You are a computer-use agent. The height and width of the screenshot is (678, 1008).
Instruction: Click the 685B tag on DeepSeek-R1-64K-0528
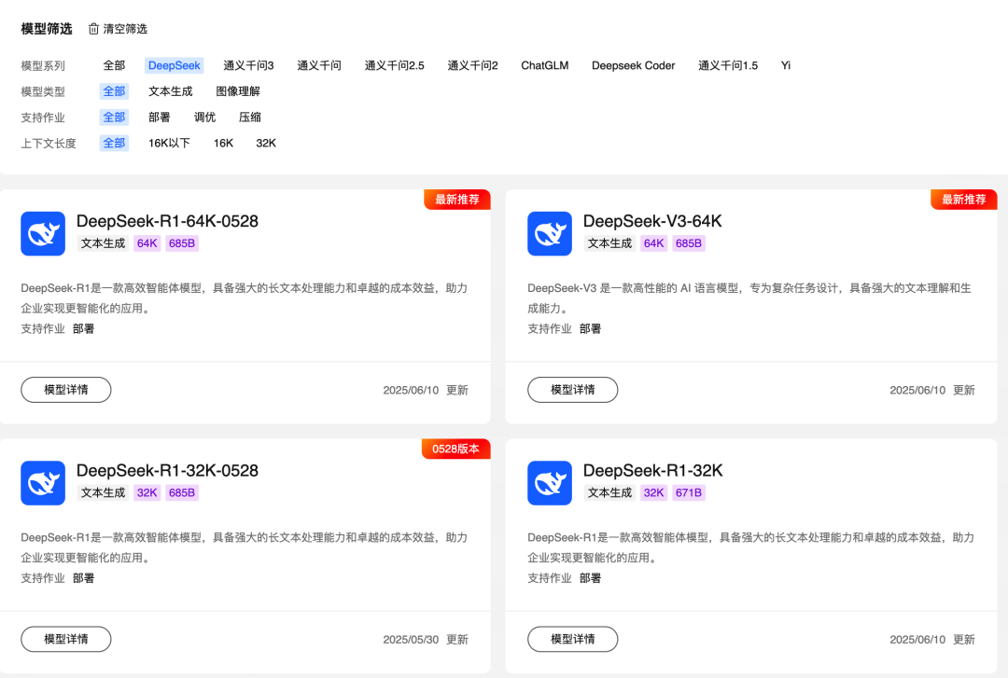[182, 243]
